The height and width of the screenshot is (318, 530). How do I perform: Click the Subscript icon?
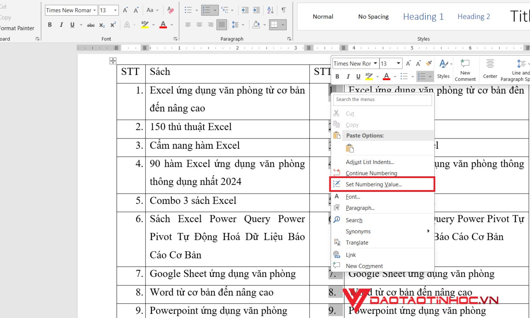(x=102, y=25)
